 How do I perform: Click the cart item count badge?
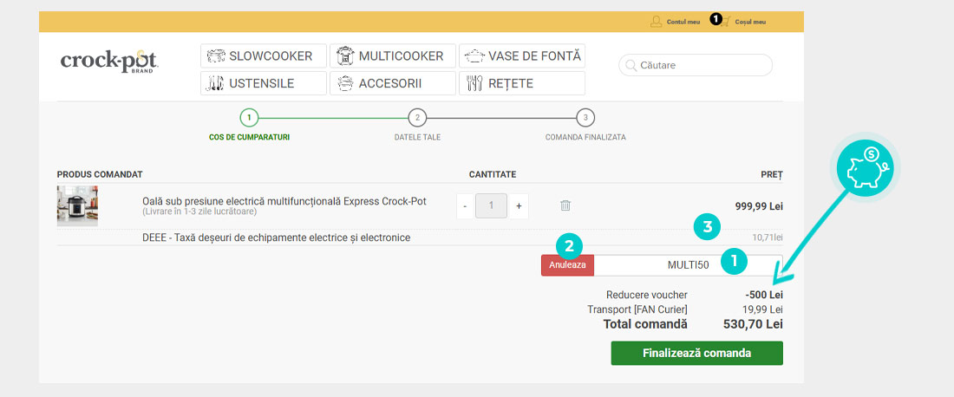point(715,19)
